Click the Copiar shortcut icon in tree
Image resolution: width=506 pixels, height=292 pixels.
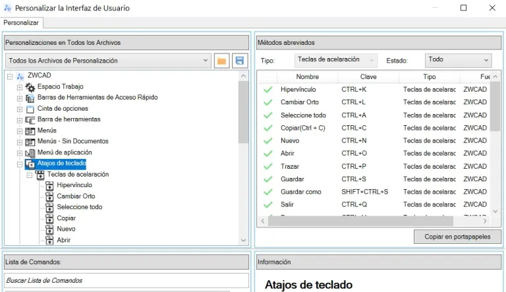pos(49,219)
